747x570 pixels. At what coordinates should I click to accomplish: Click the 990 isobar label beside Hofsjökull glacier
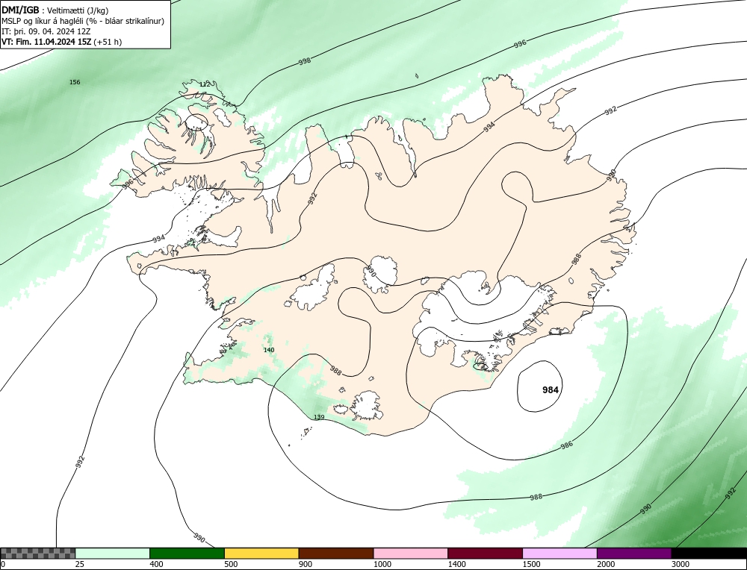(x=371, y=272)
